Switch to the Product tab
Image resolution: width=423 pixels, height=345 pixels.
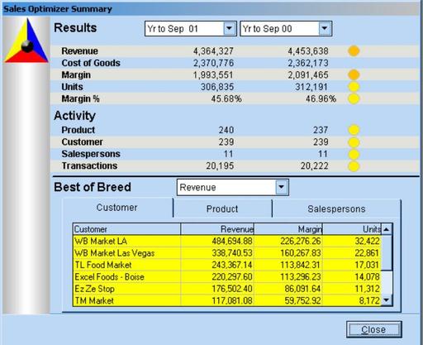click(x=222, y=208)
